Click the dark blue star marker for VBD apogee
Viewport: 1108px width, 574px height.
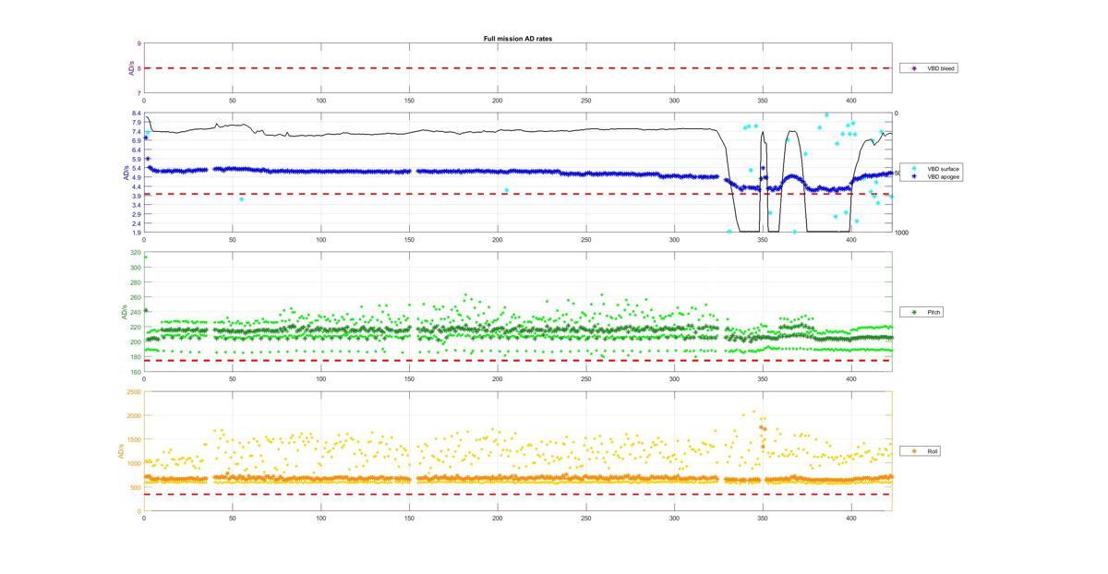click(x=914, y=176)
